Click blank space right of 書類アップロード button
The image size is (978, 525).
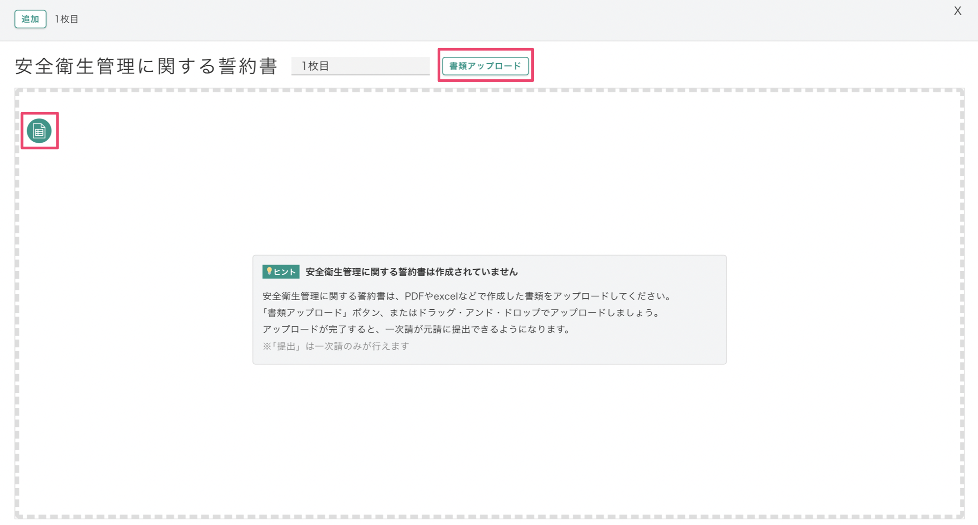[727, 66]
